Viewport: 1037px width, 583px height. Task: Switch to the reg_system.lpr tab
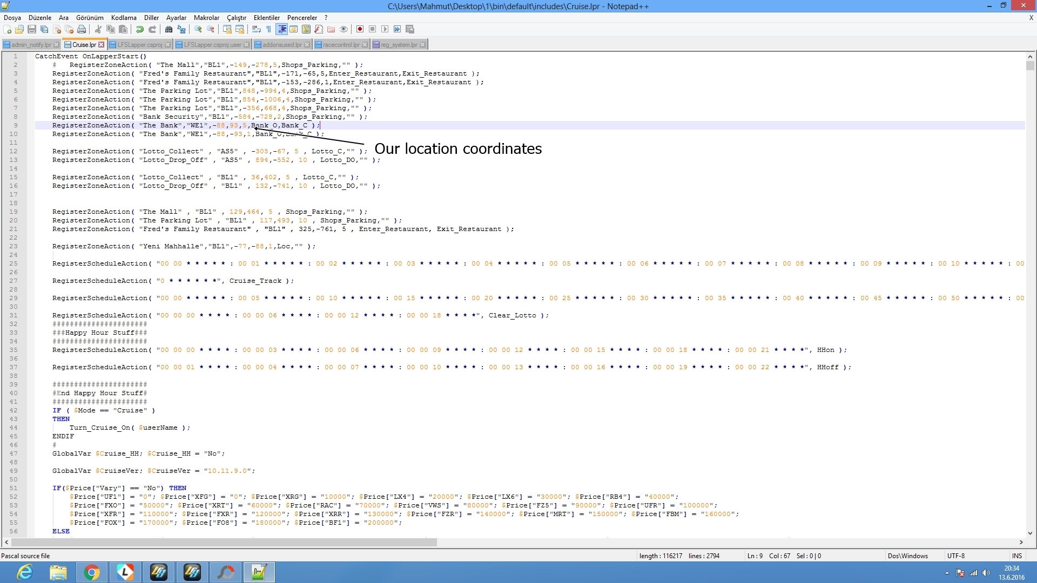pyautogui.click(x=399, y=45)
